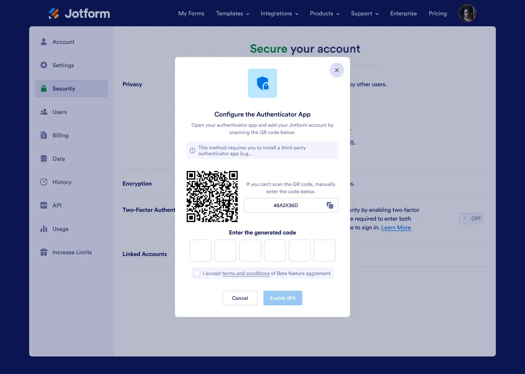Open Pricing in top navigation
Viewport: 525px width, 374px height.
click(x=438, y=14)
